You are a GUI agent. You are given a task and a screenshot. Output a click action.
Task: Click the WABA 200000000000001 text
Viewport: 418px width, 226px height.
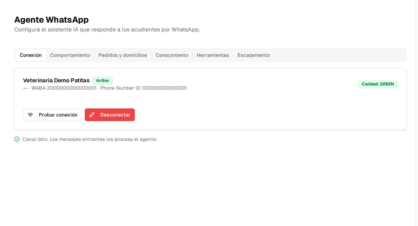64,88
